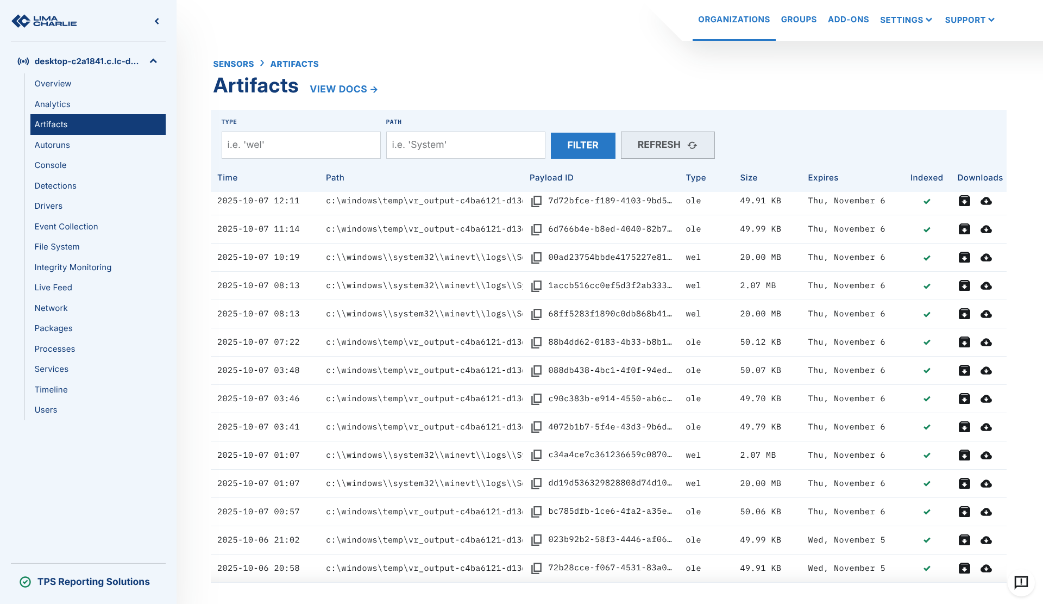Open the View Docs link
Viewport: 1043px width, 604px height.
tap(343, 89)
